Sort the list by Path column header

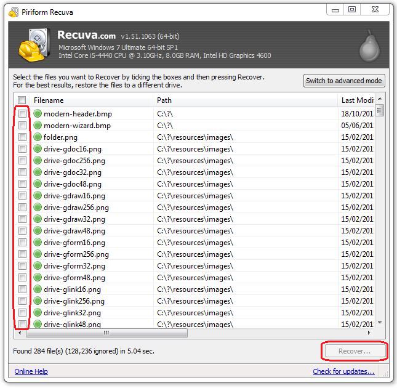pyautogui.click(x=246, y=100)
